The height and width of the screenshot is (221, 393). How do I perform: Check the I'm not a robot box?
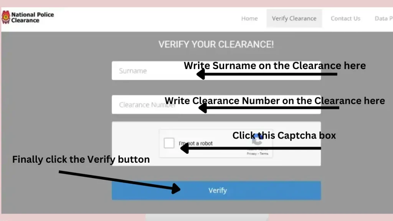(169, 143)
